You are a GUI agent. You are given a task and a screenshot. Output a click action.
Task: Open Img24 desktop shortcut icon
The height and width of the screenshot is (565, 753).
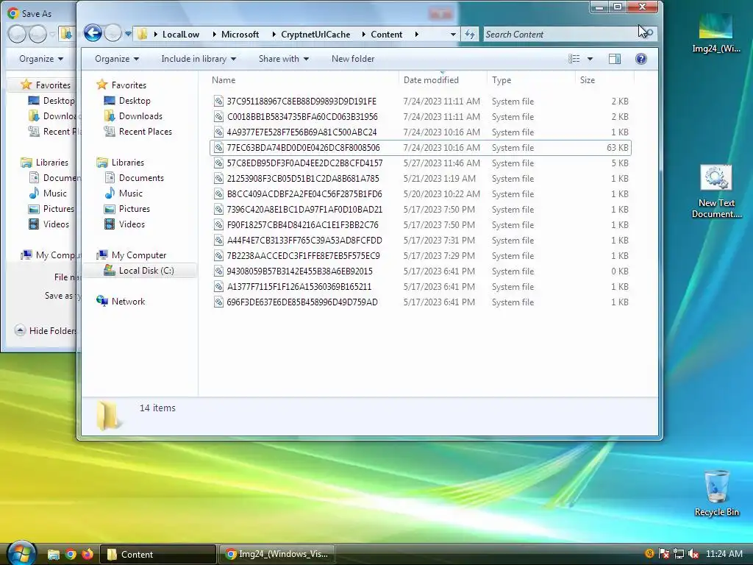(716, 32)
